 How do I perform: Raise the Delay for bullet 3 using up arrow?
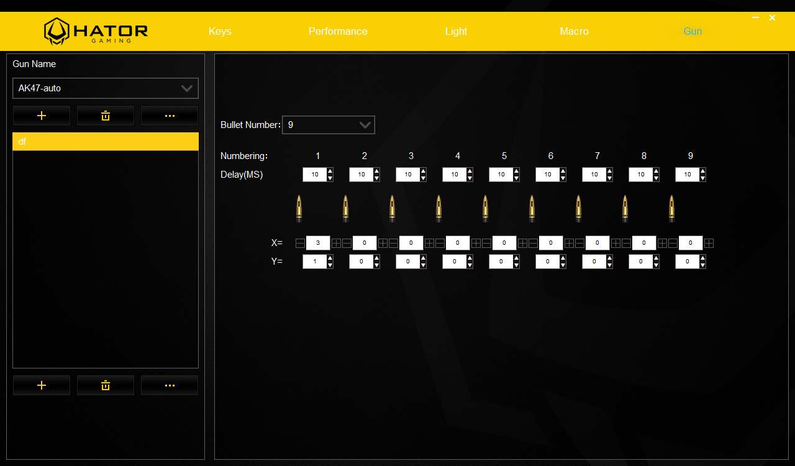tap(423, 171)
